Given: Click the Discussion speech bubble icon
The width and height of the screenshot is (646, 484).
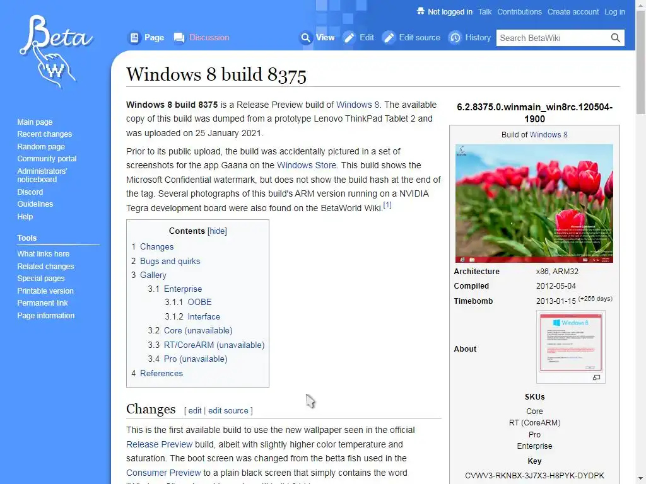Looking at the screenshot, I should (x=179, y=38).
